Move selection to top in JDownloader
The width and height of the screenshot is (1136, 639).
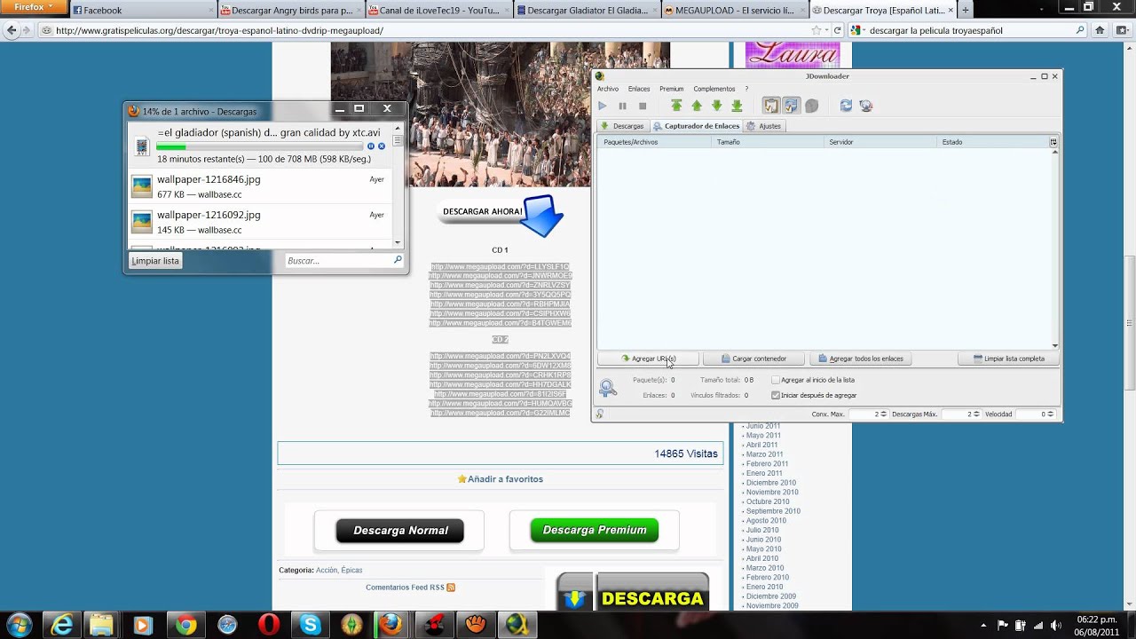[x=676, y=106]
